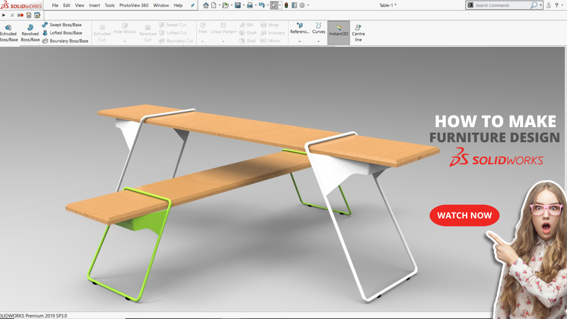This screenshot has height=319, width=567.
Task: Open the Window menu
Action: [161, 5]
